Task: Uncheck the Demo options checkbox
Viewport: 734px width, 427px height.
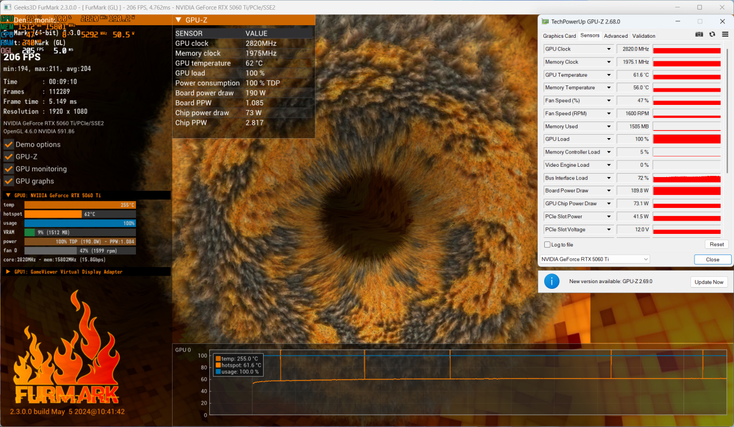Action: coord(9,144)
